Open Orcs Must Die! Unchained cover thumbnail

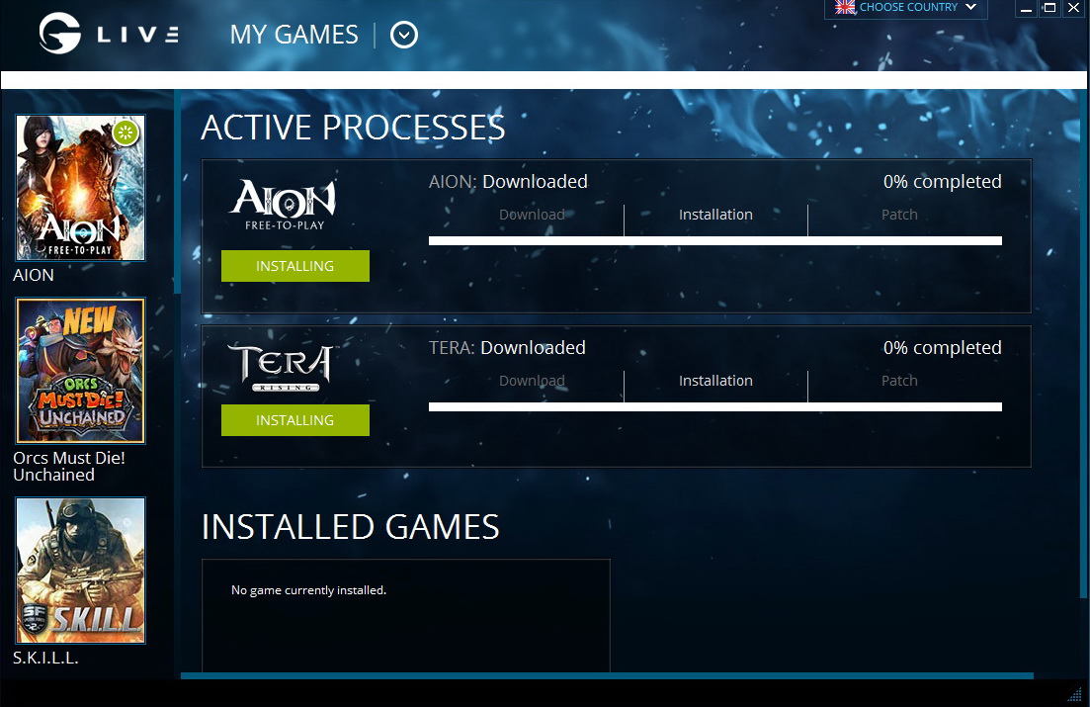coord(81,371)
